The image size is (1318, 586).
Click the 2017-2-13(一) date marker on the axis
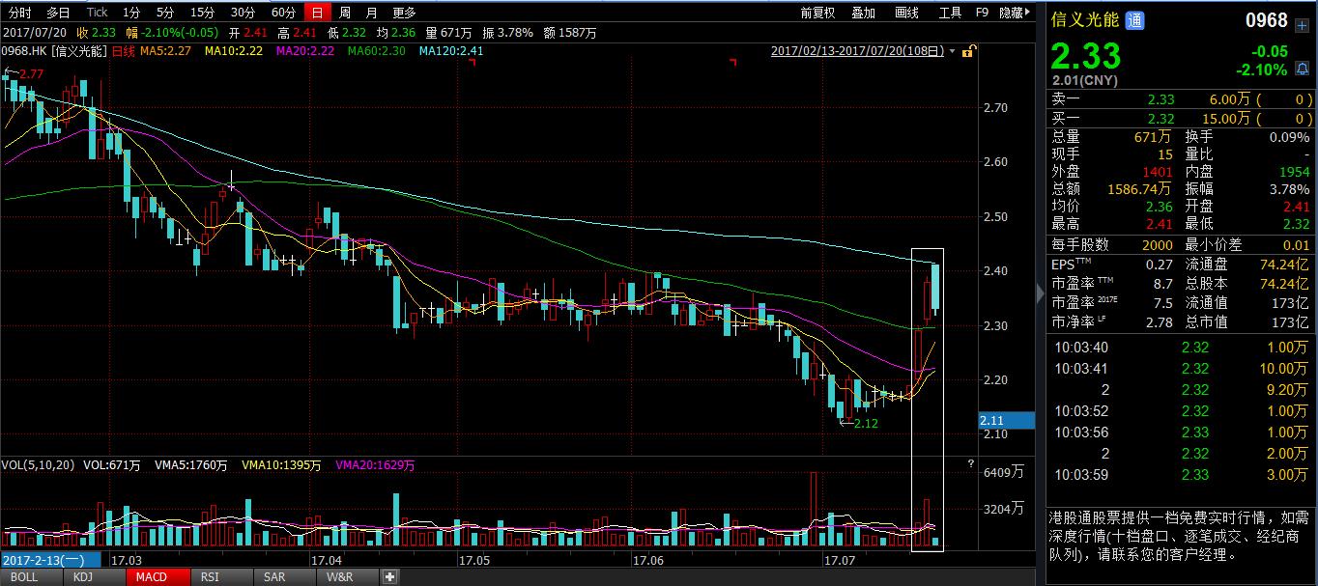click(51, 560)
